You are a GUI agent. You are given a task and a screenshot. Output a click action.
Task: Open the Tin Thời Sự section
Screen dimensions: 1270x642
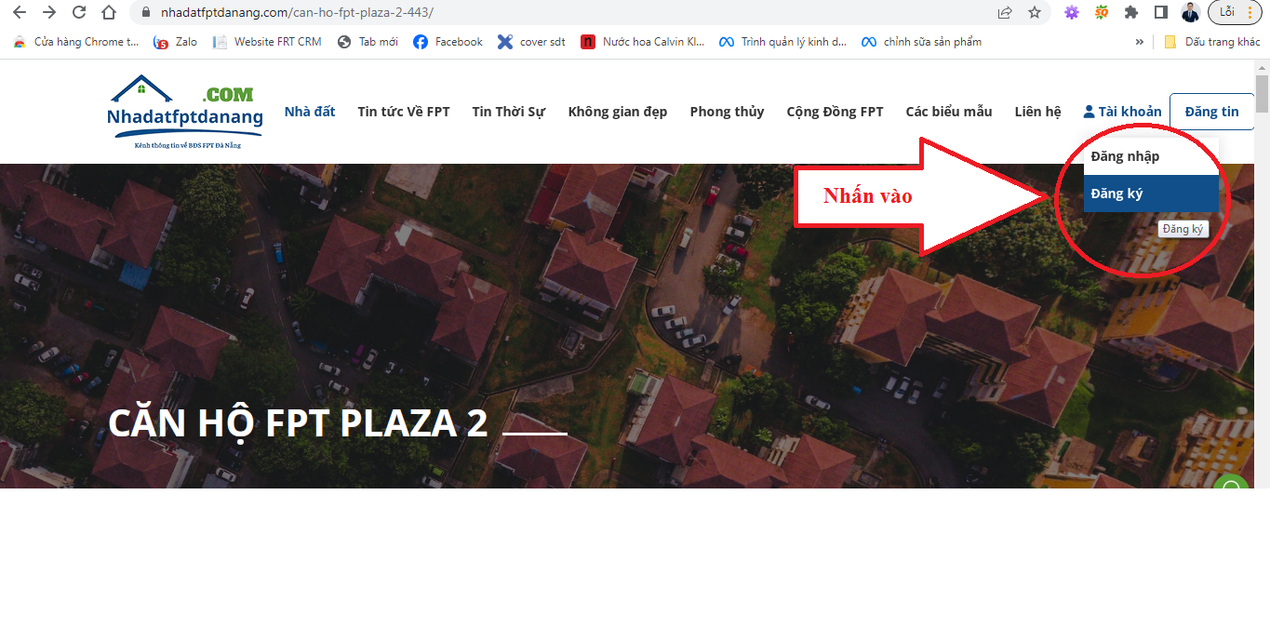(x=509, y=112)
